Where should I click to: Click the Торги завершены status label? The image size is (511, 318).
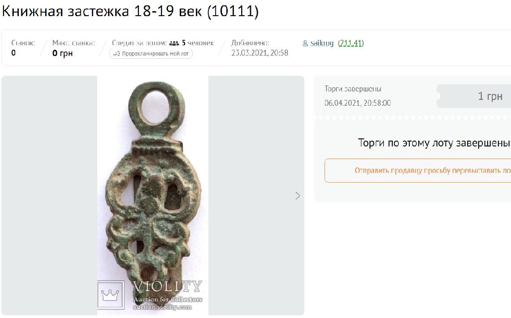[x=353, y=89]
